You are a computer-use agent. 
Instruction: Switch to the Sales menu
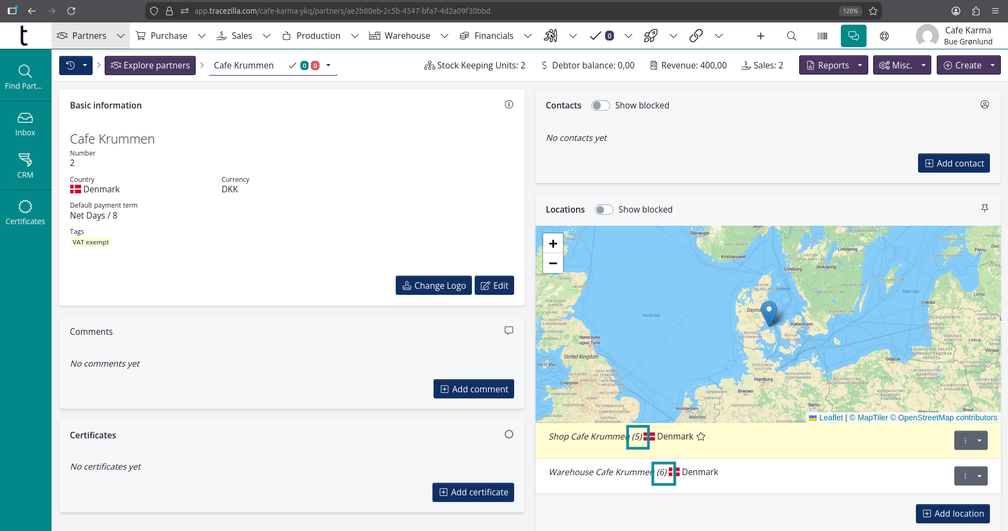241,36
